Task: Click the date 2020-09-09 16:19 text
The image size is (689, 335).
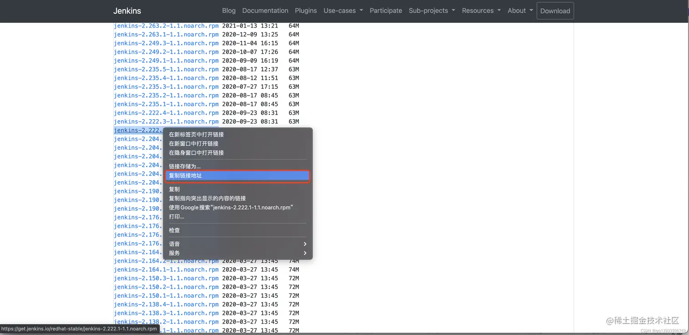Action: [250, 61]
